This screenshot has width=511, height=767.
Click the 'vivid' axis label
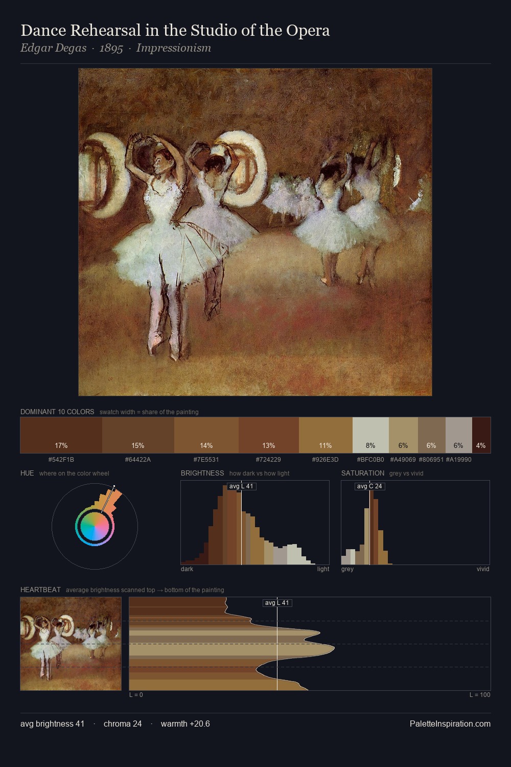click(x=483, y=569)
